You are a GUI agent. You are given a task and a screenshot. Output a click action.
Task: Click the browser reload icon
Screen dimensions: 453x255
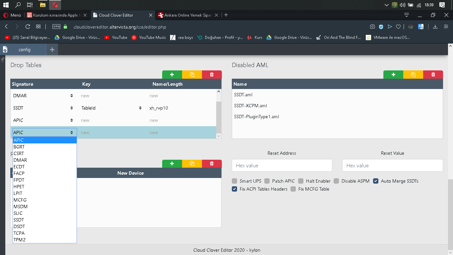click(x=28, y=27)
